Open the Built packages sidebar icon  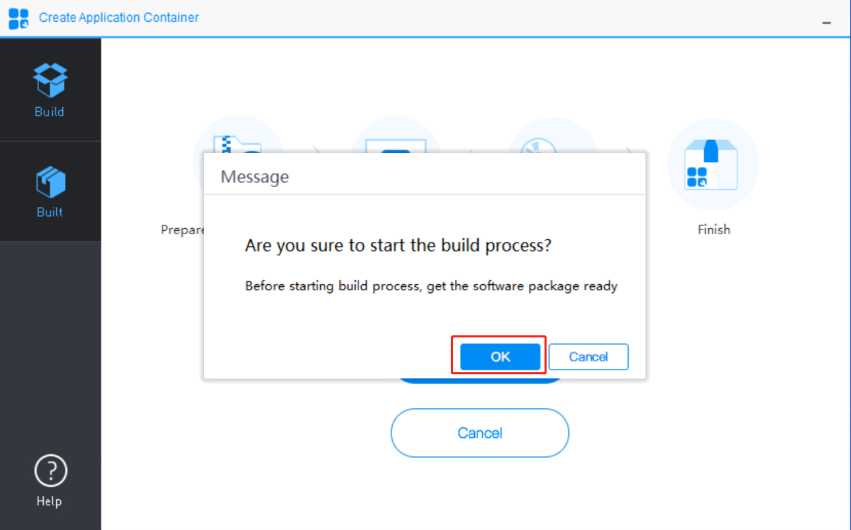(50, 183)
